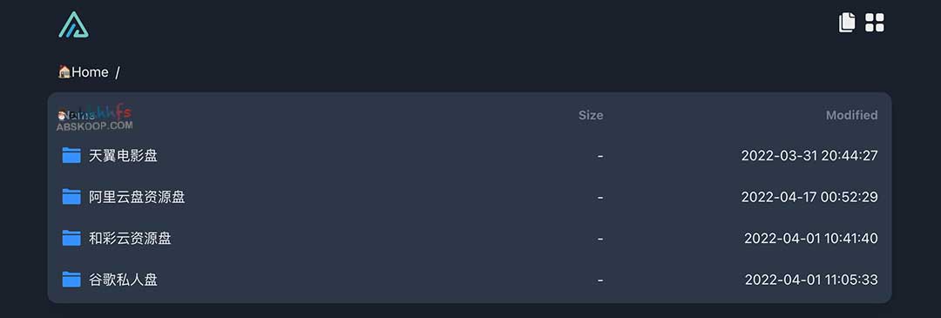
Task: Open the 阿里云盘资源盘 folder name
Action: click(137, 197)
